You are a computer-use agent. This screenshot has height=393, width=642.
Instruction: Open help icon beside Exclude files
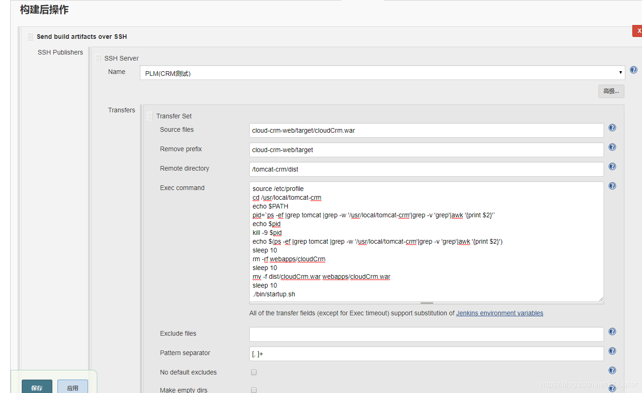click(612, 332)
